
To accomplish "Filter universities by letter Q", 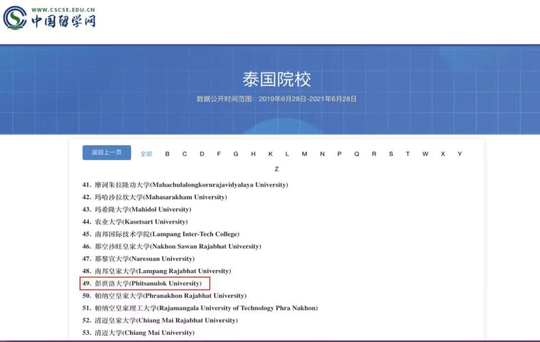I will pos(356,154).
